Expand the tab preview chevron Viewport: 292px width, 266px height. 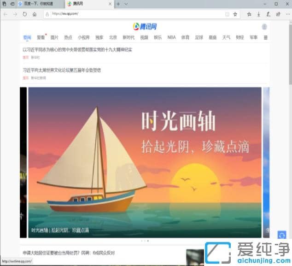126,4
